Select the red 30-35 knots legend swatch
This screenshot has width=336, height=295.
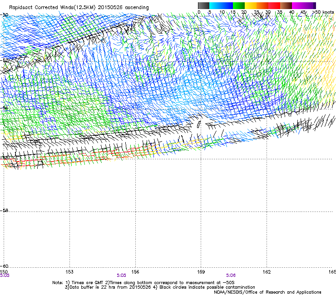pyautogui.click(x=274, y=5)
